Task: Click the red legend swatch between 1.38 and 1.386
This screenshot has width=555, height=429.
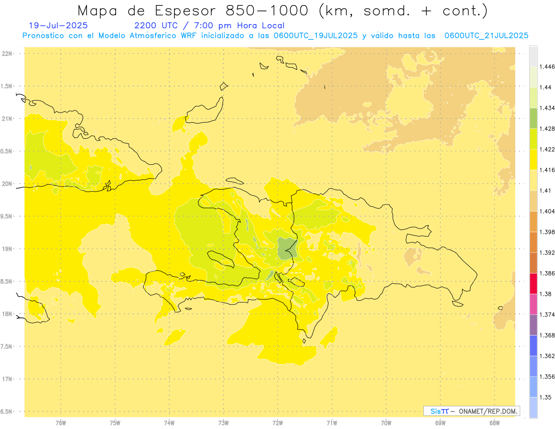Action: (x=533, y=283)
